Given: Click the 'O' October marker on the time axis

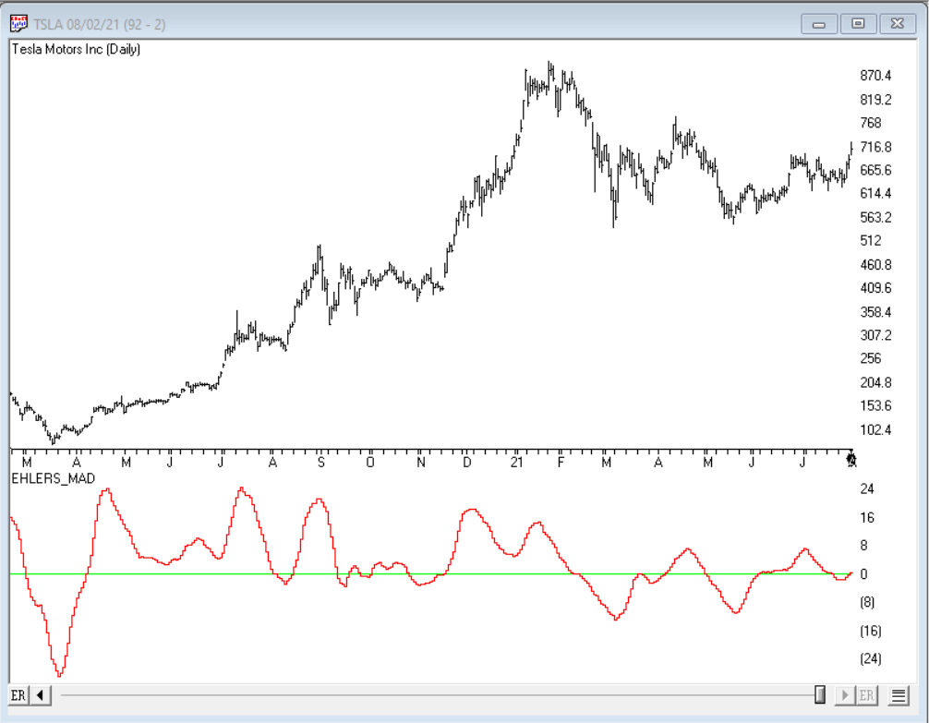Looking at the screenshot, I should (370, 463).
